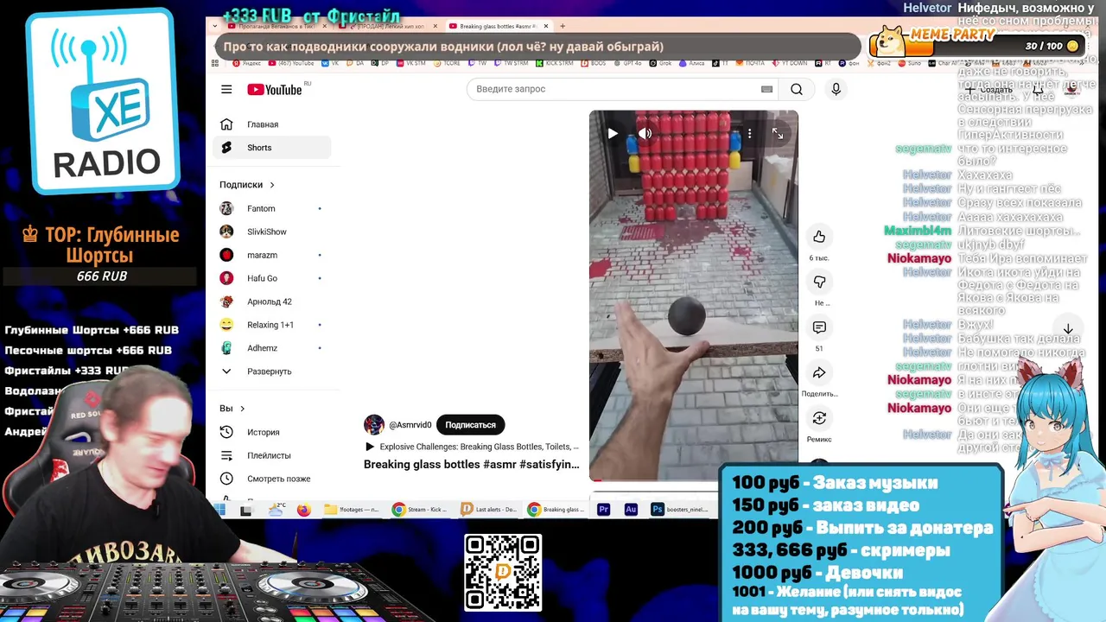Open the @Asmrvid0 channel name
This screenshot has width=1106, height=622.
410,425
